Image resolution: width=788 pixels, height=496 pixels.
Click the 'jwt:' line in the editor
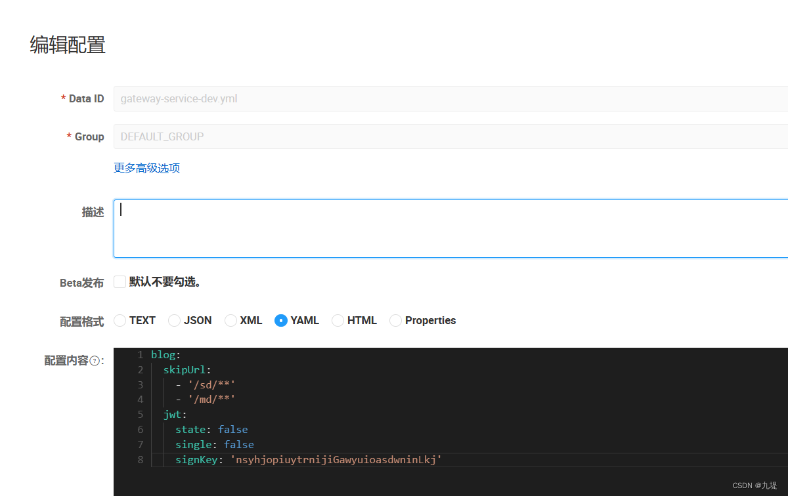click(x=175, y=415)
